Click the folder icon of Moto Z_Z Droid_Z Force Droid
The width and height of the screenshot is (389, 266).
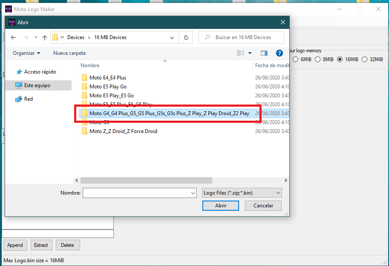(x=84, y=131)
